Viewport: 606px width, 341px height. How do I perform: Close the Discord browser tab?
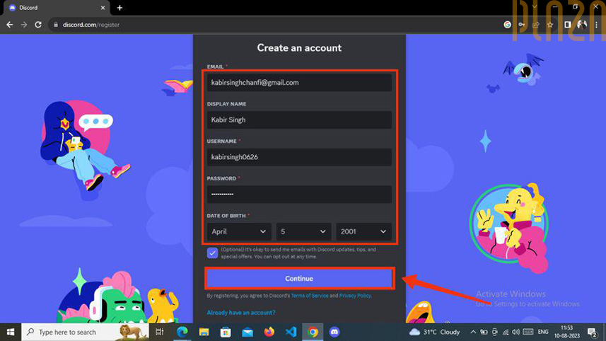103,8
